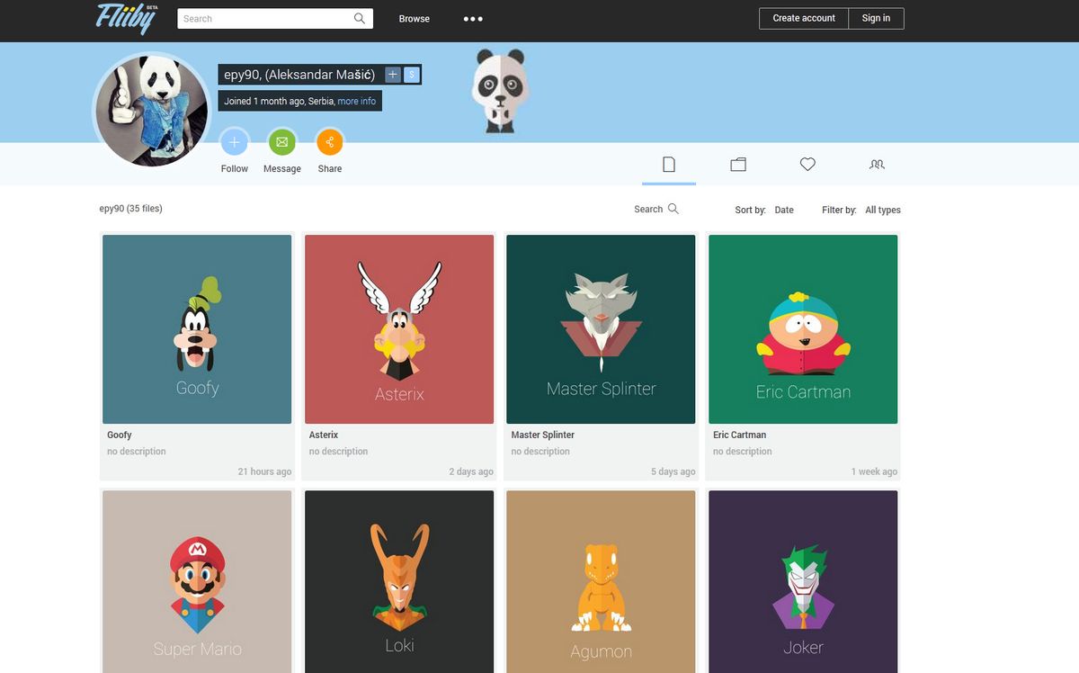1079x673 pixels.
Task: Open the Share icon
Action: click(x=329, y=141)
